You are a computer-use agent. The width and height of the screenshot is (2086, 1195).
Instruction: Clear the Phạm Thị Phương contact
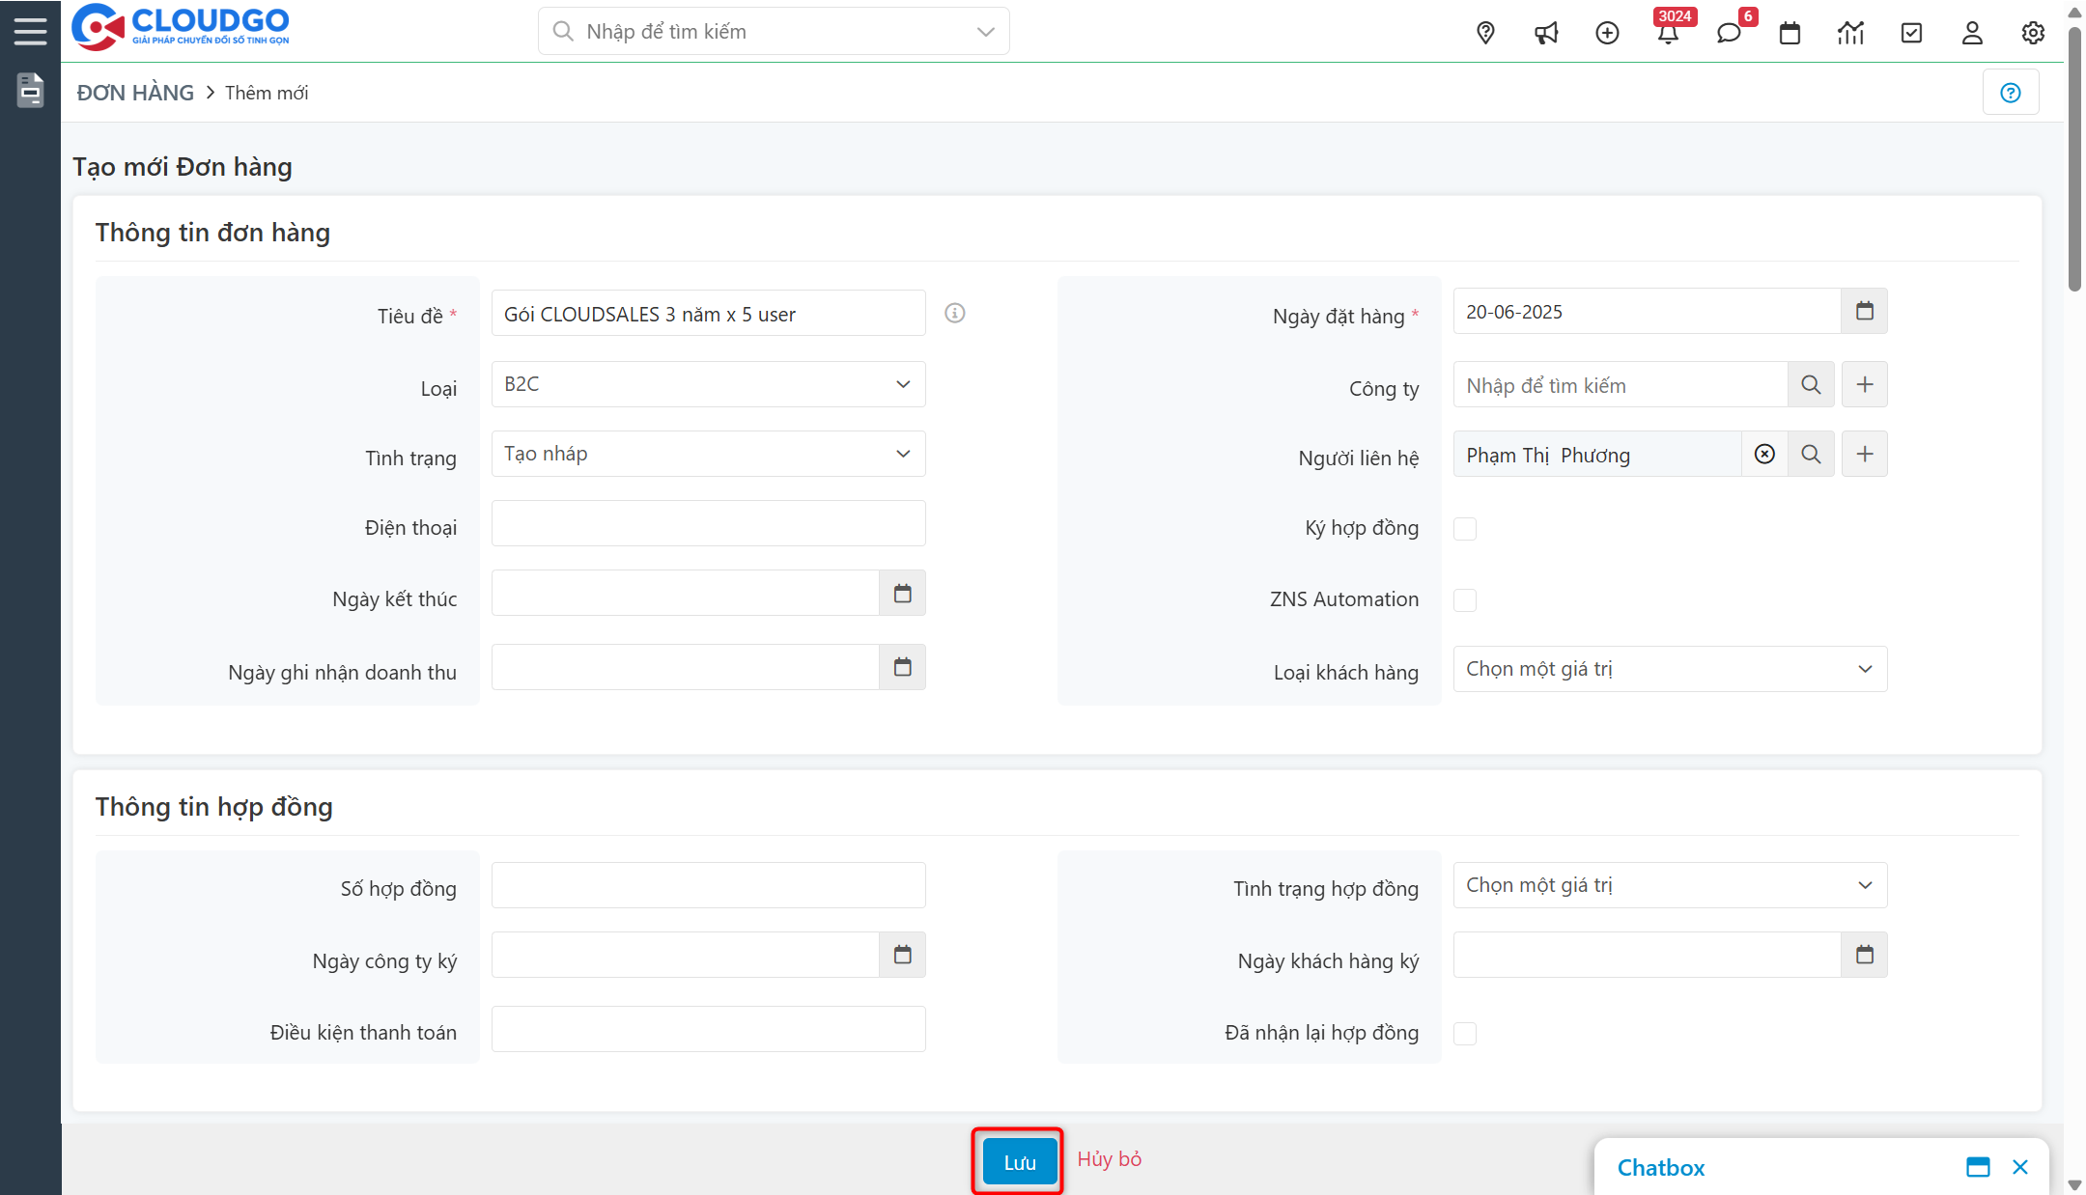(x=1764, y=454)
